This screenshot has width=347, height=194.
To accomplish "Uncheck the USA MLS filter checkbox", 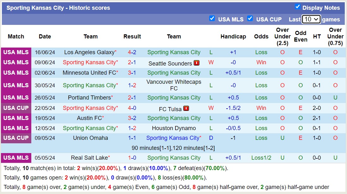I will [x=212, y=18].
